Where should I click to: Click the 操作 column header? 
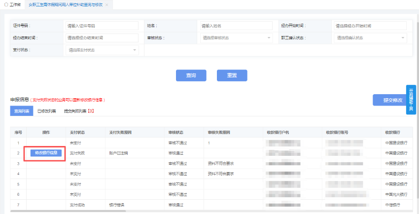point(46,132)
